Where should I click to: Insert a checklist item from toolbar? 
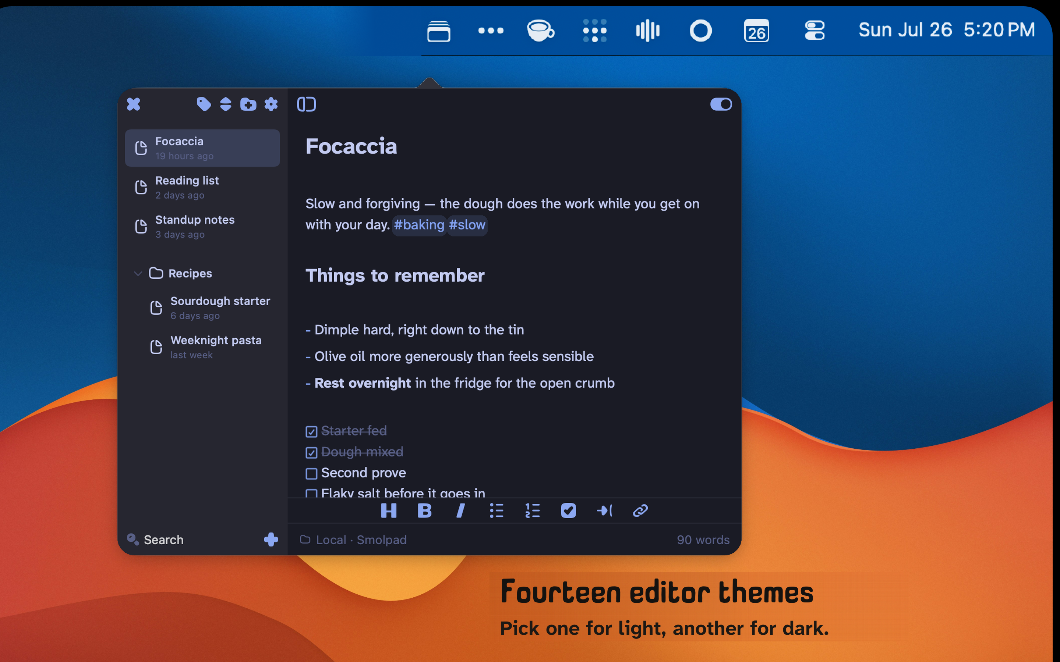point(568,510)
